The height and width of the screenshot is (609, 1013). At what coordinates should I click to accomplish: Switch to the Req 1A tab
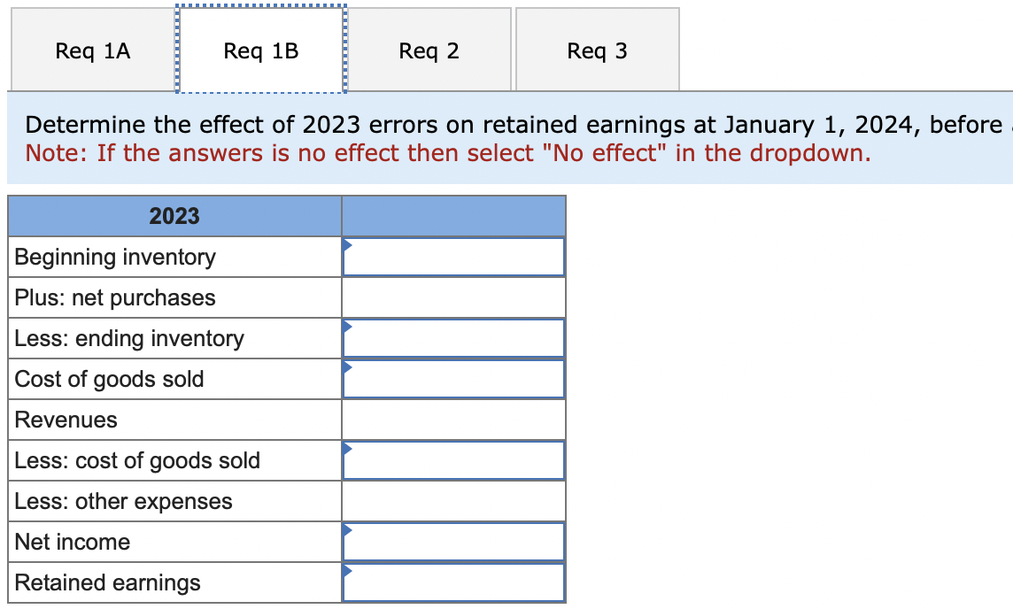[92, 50]
